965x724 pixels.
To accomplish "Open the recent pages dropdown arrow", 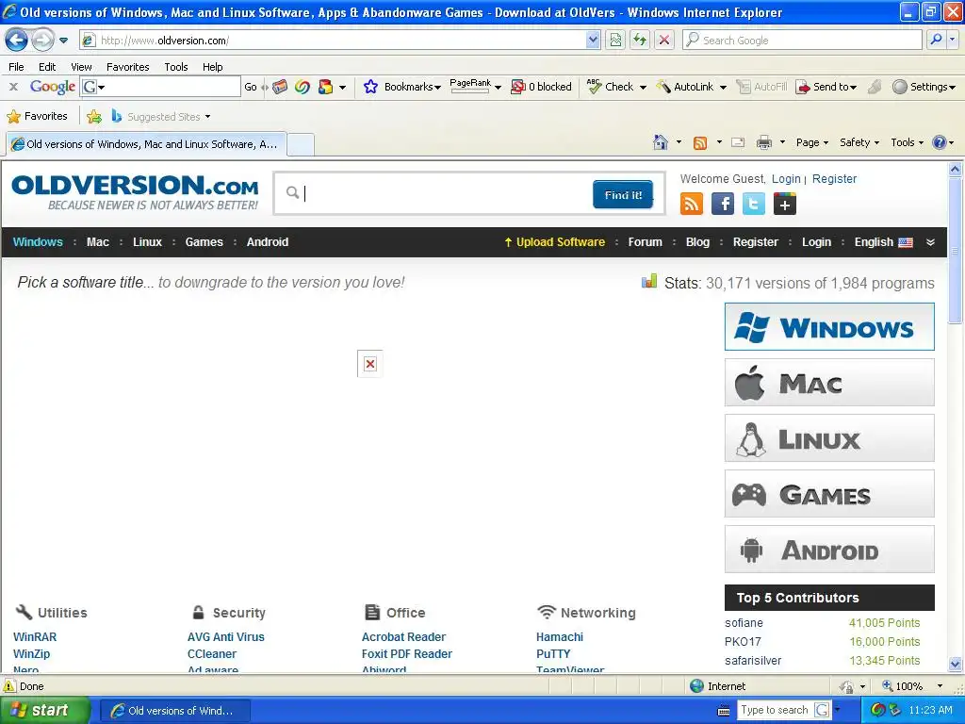I will (63, 41).
